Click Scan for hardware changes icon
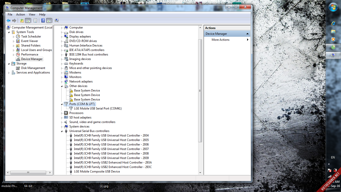 [x=57, y=20]
